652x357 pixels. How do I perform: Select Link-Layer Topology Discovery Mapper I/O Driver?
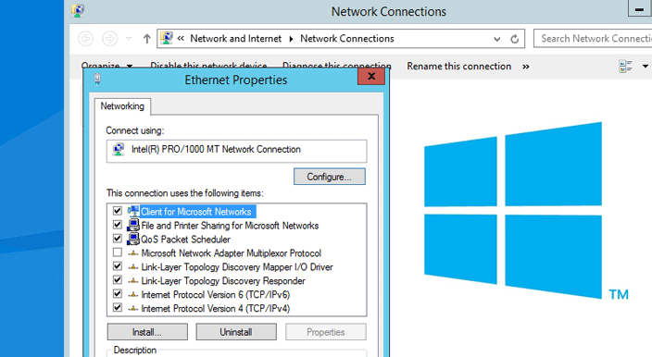237,267
